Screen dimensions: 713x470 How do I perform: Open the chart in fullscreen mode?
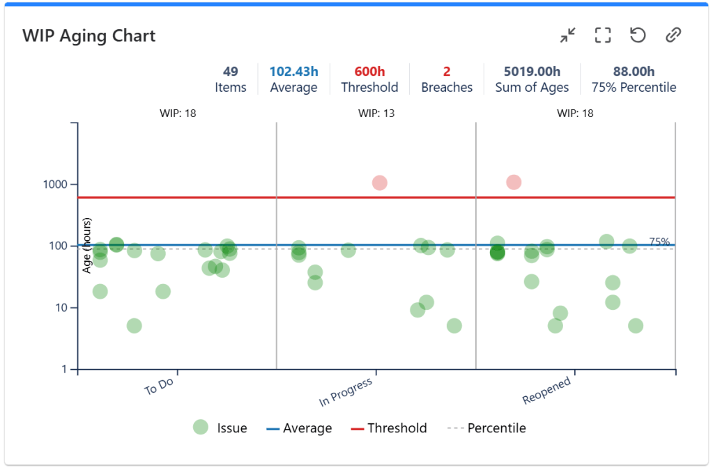point(603,35)
